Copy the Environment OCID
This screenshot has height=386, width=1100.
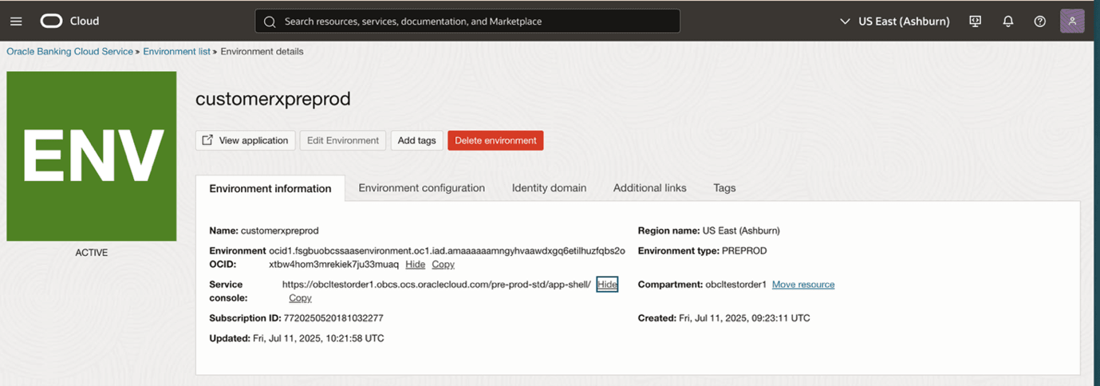tap(443, 265)
